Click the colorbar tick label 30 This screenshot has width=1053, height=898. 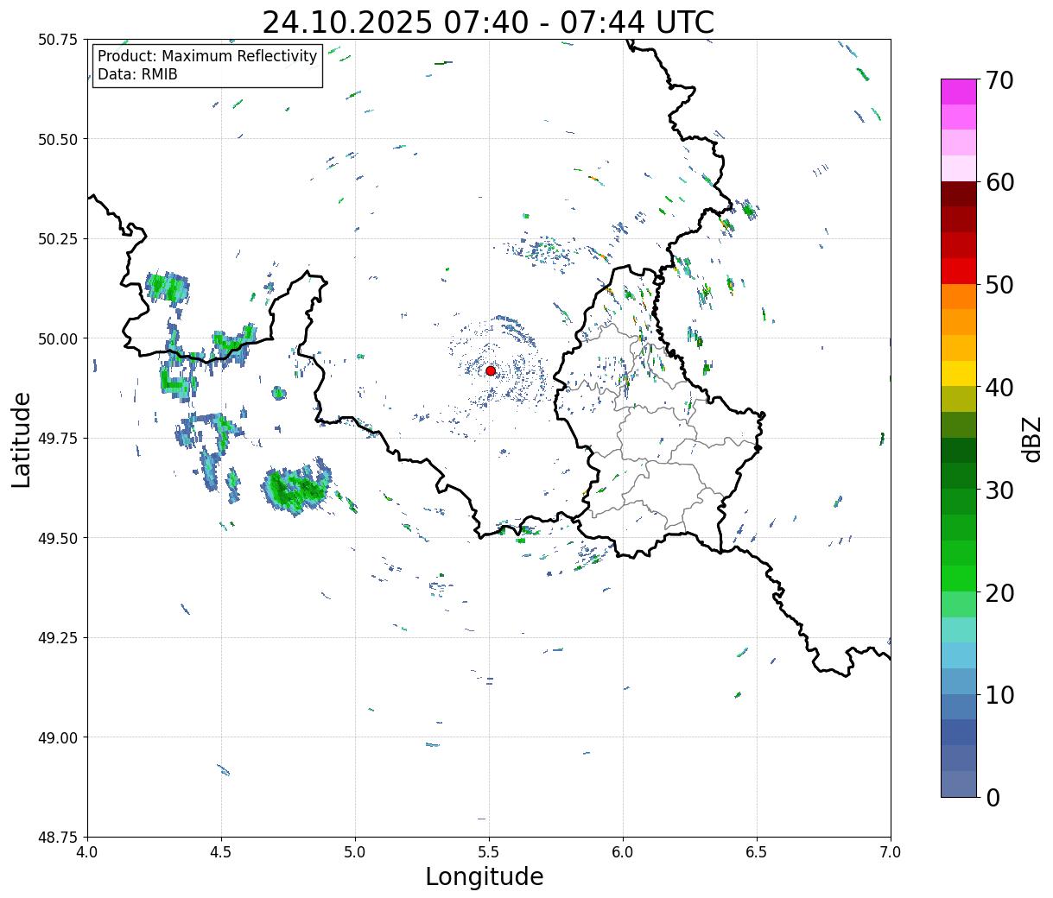[x=999, y=490]
